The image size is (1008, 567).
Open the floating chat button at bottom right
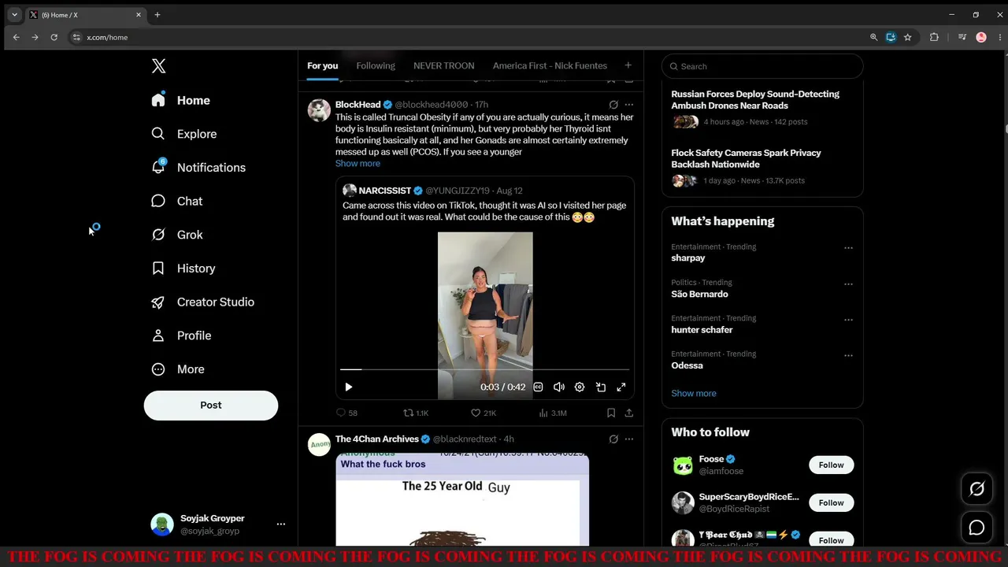pyautogui.click(x=976, y=528)
